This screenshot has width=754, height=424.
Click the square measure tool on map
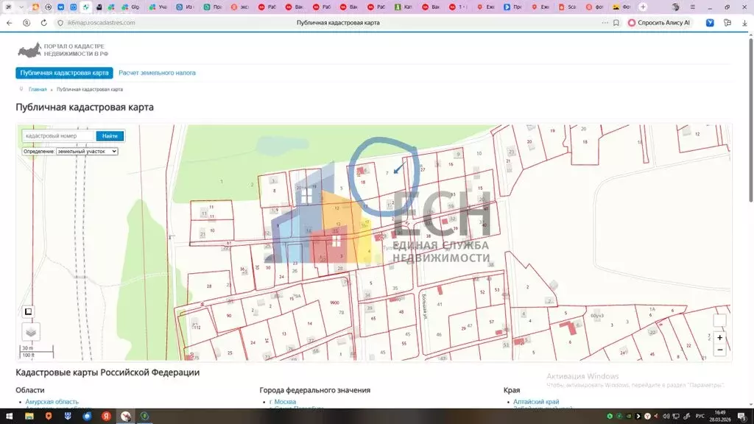29,311
